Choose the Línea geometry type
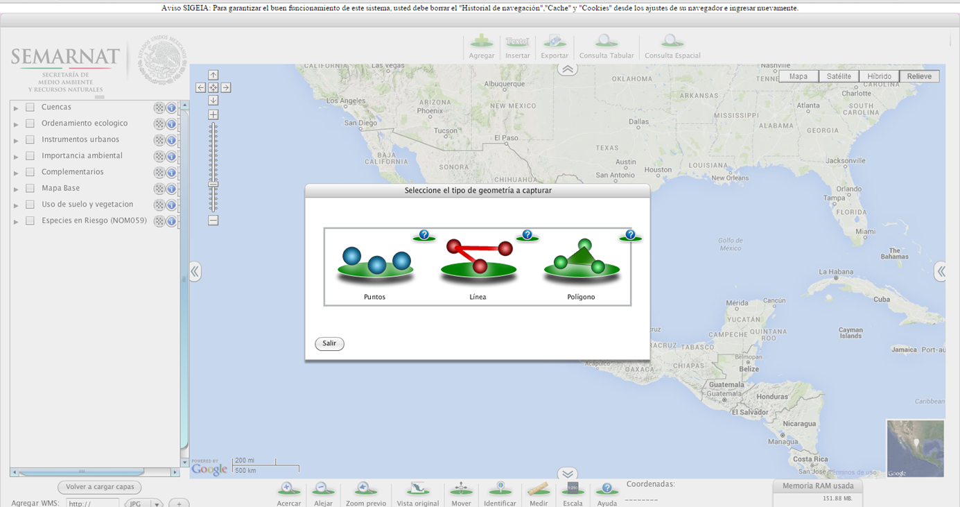 (478, 261)
